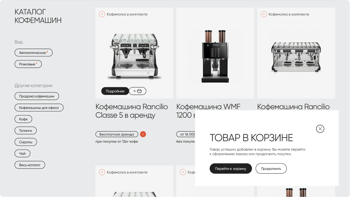Select the 'Топинги' category tag

[25, 131]
